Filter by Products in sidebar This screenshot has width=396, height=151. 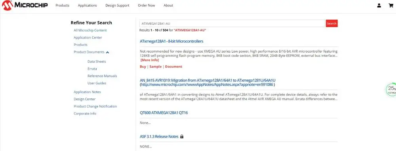pyautogui.click(x=80, y=45)
